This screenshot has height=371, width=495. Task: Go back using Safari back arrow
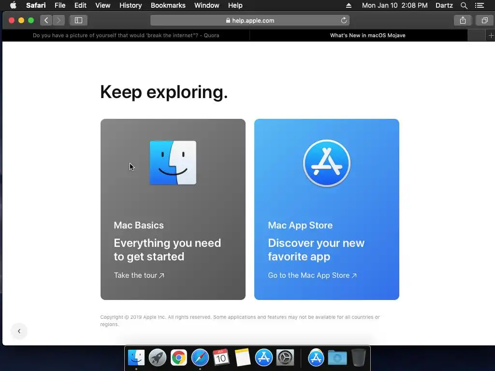click(x=46, y=20)
